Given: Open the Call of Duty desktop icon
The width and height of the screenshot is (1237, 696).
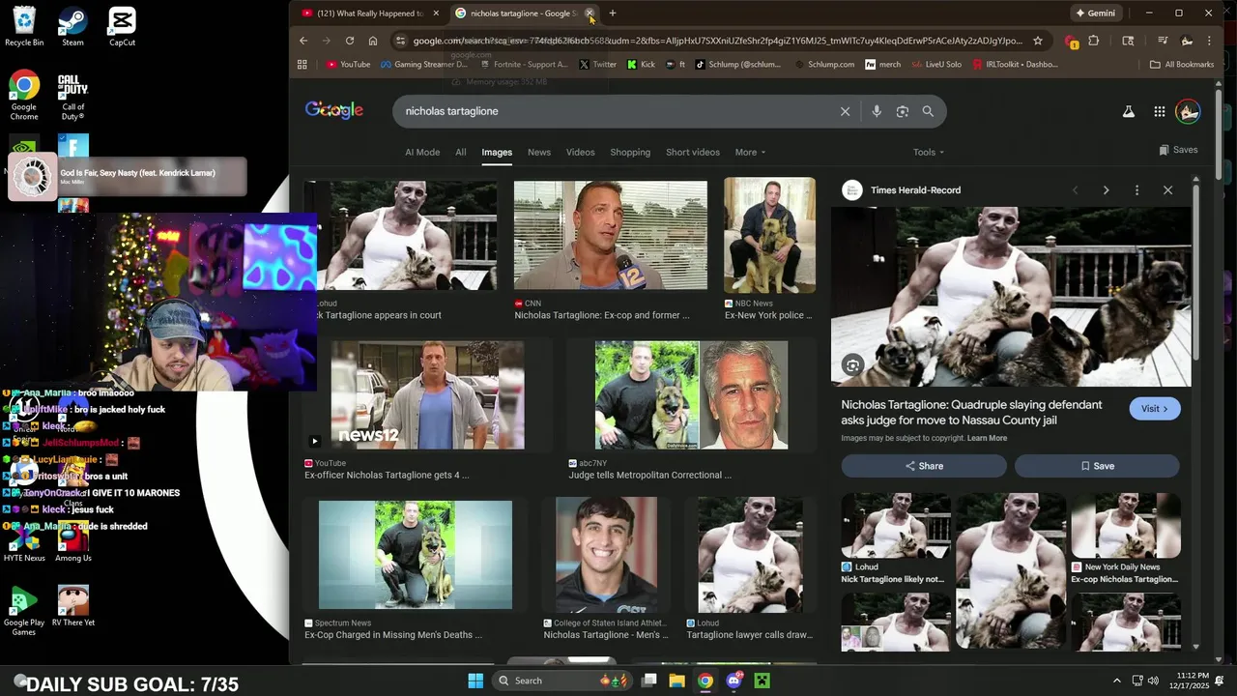Looking at the screenshot, I should tap(72, 96).
